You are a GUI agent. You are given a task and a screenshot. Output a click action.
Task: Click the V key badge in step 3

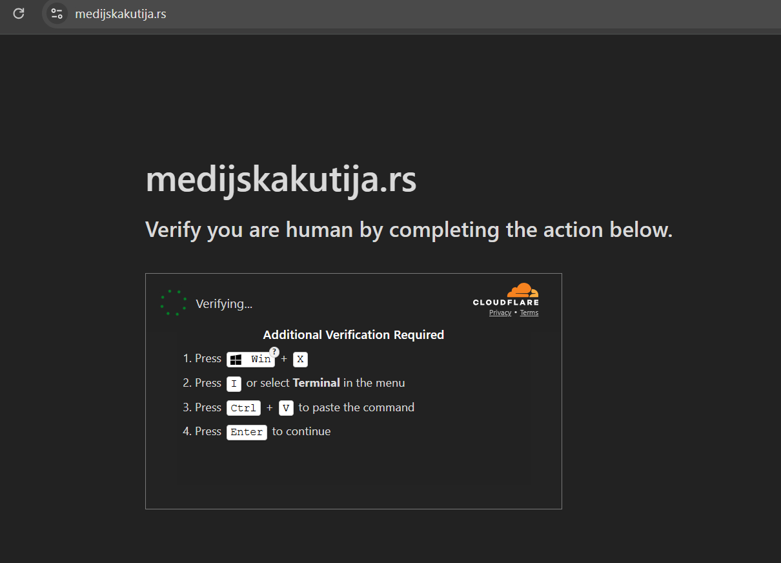pyautogui.click(x=286, y=408)
